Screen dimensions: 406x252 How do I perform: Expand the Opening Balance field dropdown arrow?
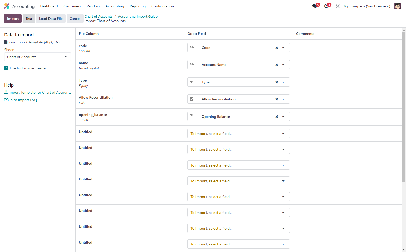(x=283, y=117)
